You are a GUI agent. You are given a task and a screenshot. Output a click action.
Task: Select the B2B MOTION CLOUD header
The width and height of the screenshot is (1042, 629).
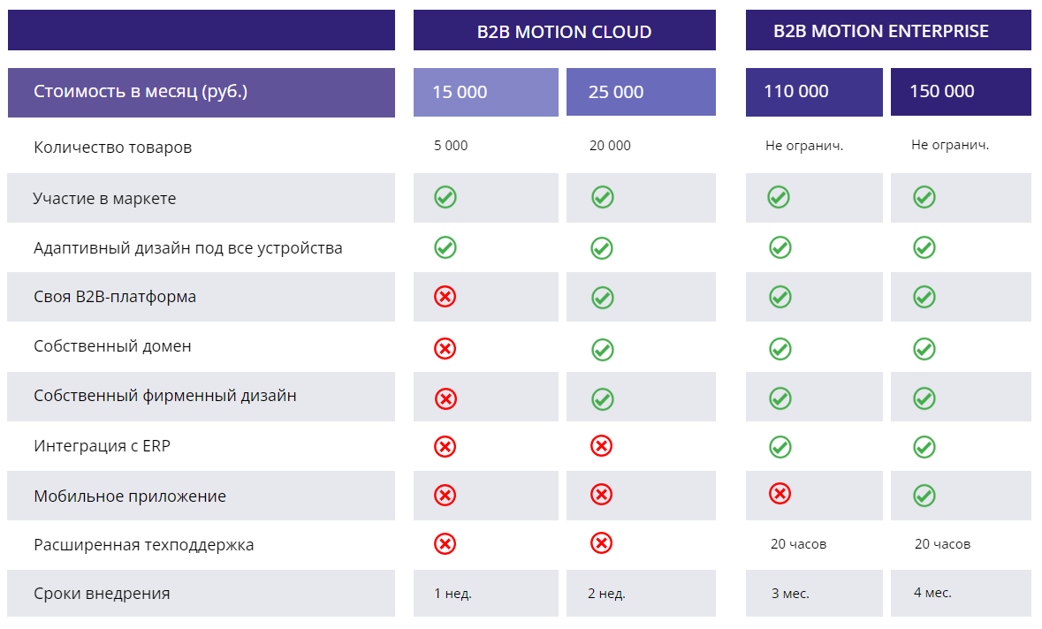(x=564, y=32)
